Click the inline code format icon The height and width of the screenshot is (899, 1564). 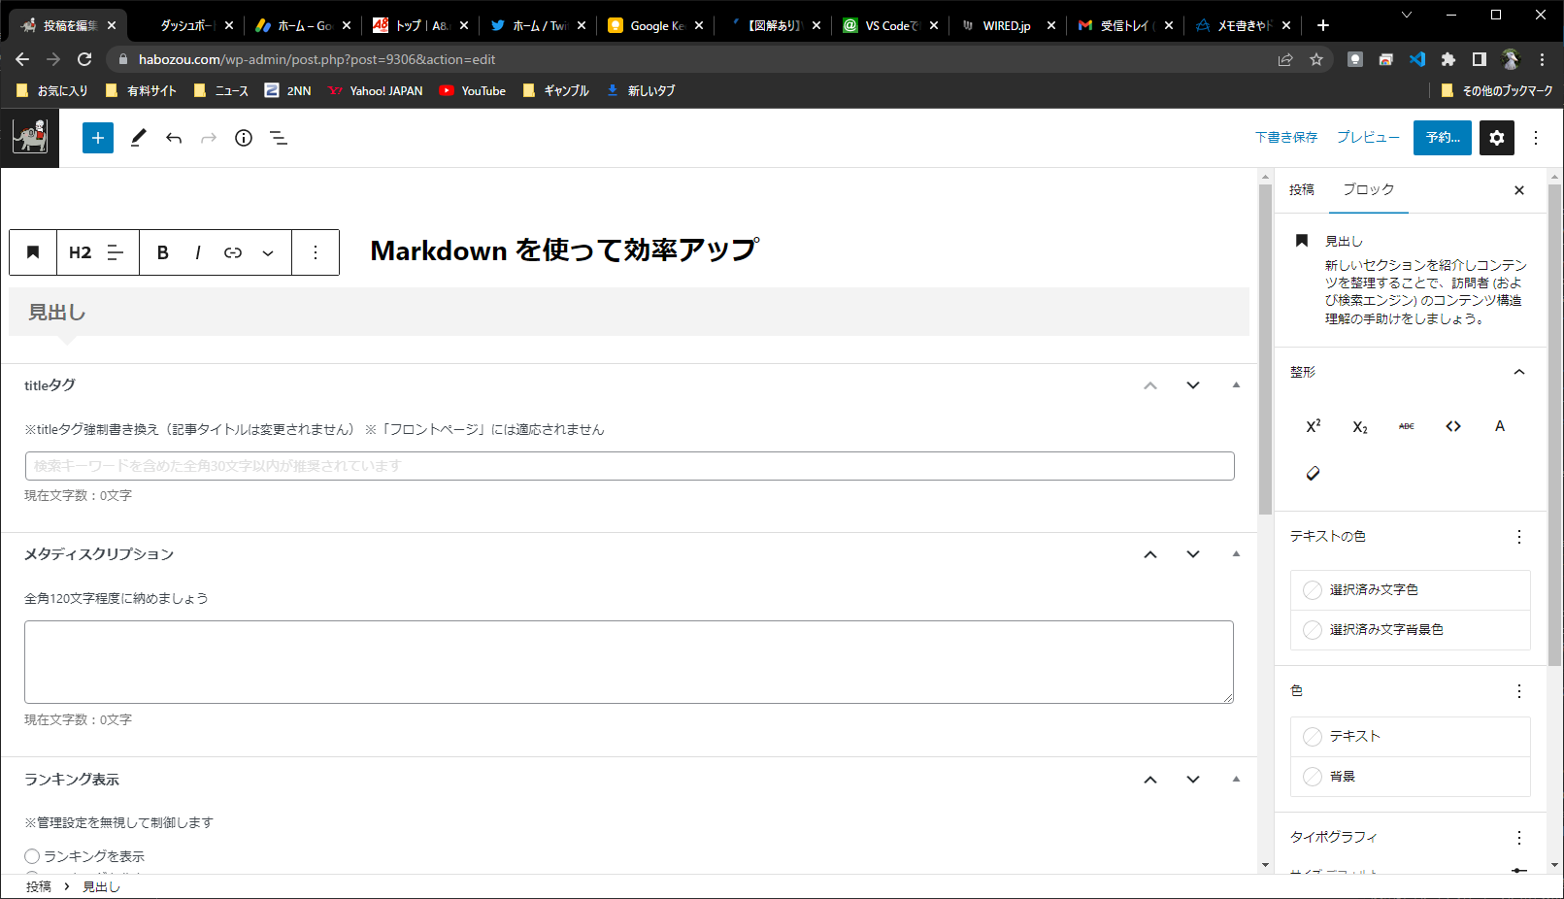click(x=1453, y=426)
